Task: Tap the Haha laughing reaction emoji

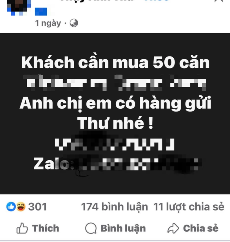Action: pyautogui.click(x=21, y=207)
